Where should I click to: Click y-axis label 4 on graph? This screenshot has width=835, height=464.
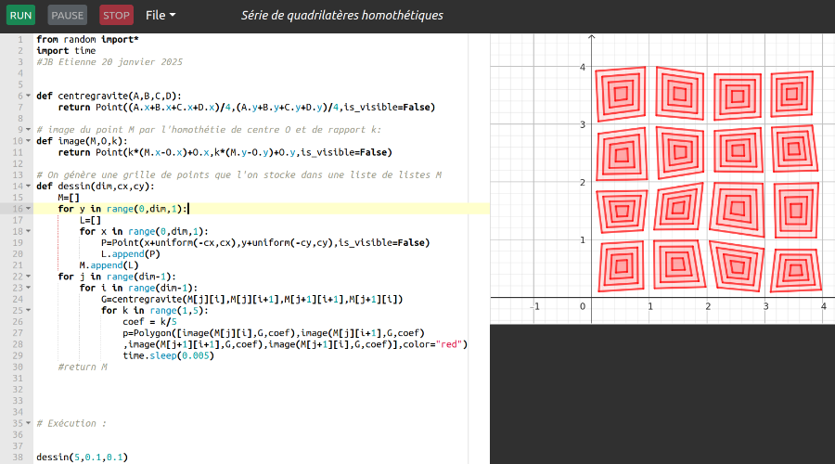pos(583,67)
